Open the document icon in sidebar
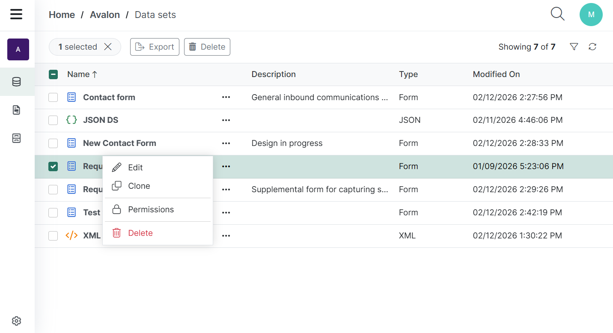Viewport: 613px width, 333px height. pos(17,110)
